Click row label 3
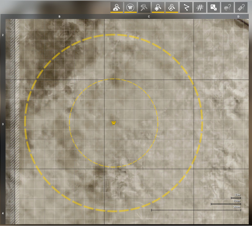Screen dimensions: 252x226 [3, 124]
